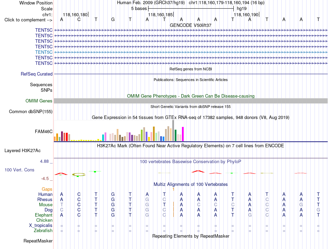Click the G base in the complement sequence row

point(113,20)
